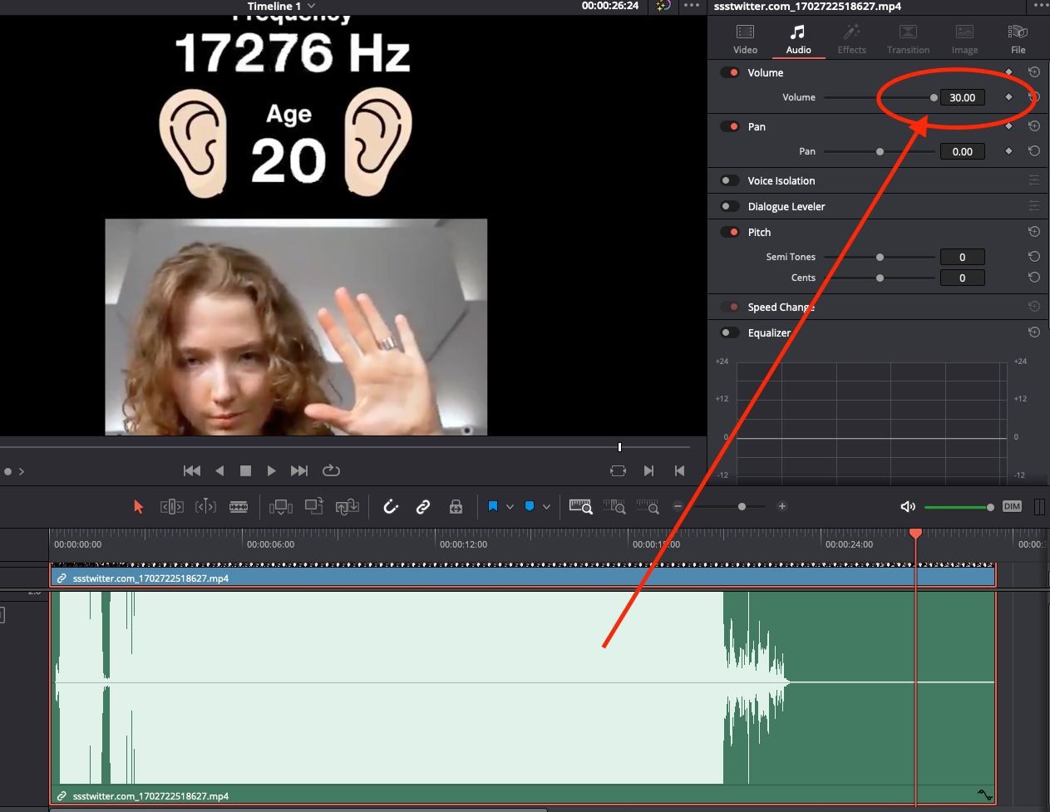Click the timeline playhead marker
This screenshot has width=1050, height=812.
click(x=915, y=532)
